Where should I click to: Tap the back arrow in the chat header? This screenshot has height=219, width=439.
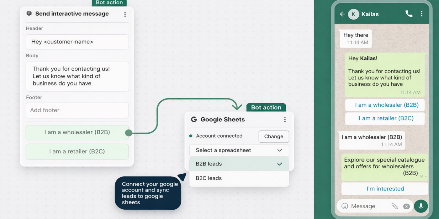click(x=342, y=14)
